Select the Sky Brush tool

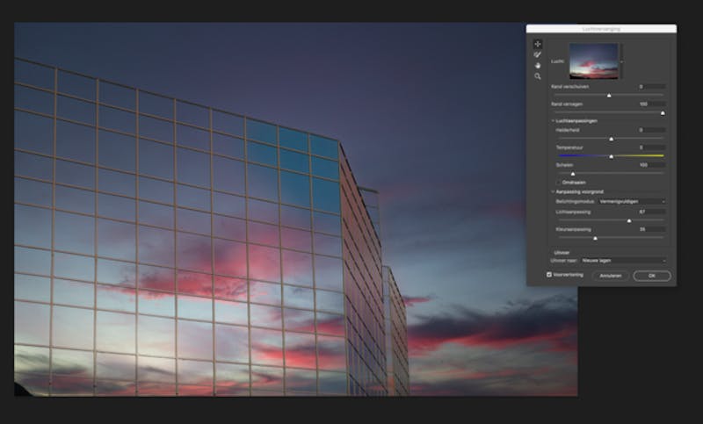(x=538, y=54)
